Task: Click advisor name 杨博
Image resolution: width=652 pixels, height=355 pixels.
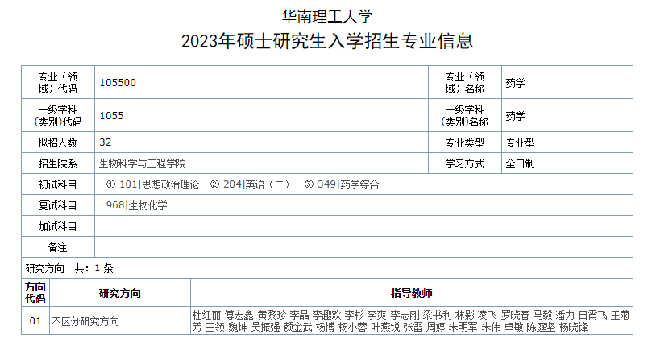Action: [326, 327]
